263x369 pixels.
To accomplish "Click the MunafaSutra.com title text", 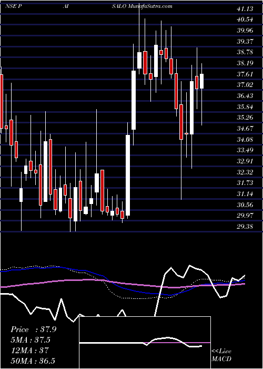I will (x=150, y=6).
